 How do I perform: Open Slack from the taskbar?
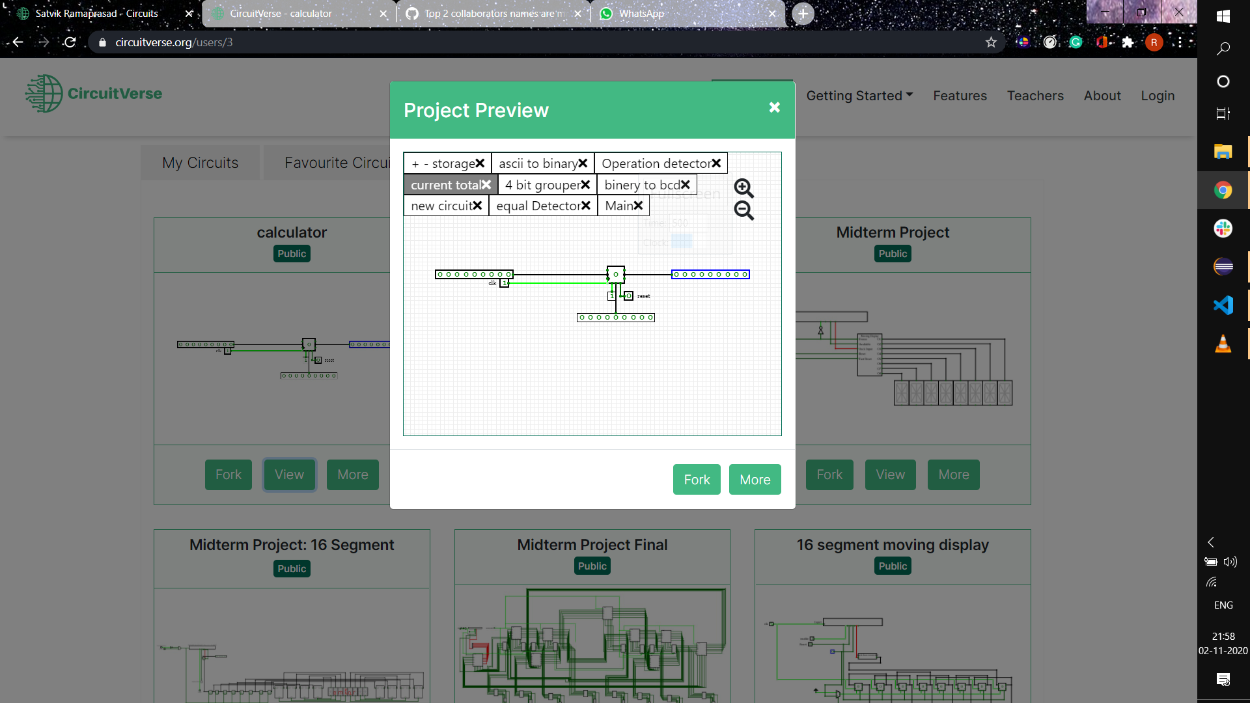pos(1223,228)
